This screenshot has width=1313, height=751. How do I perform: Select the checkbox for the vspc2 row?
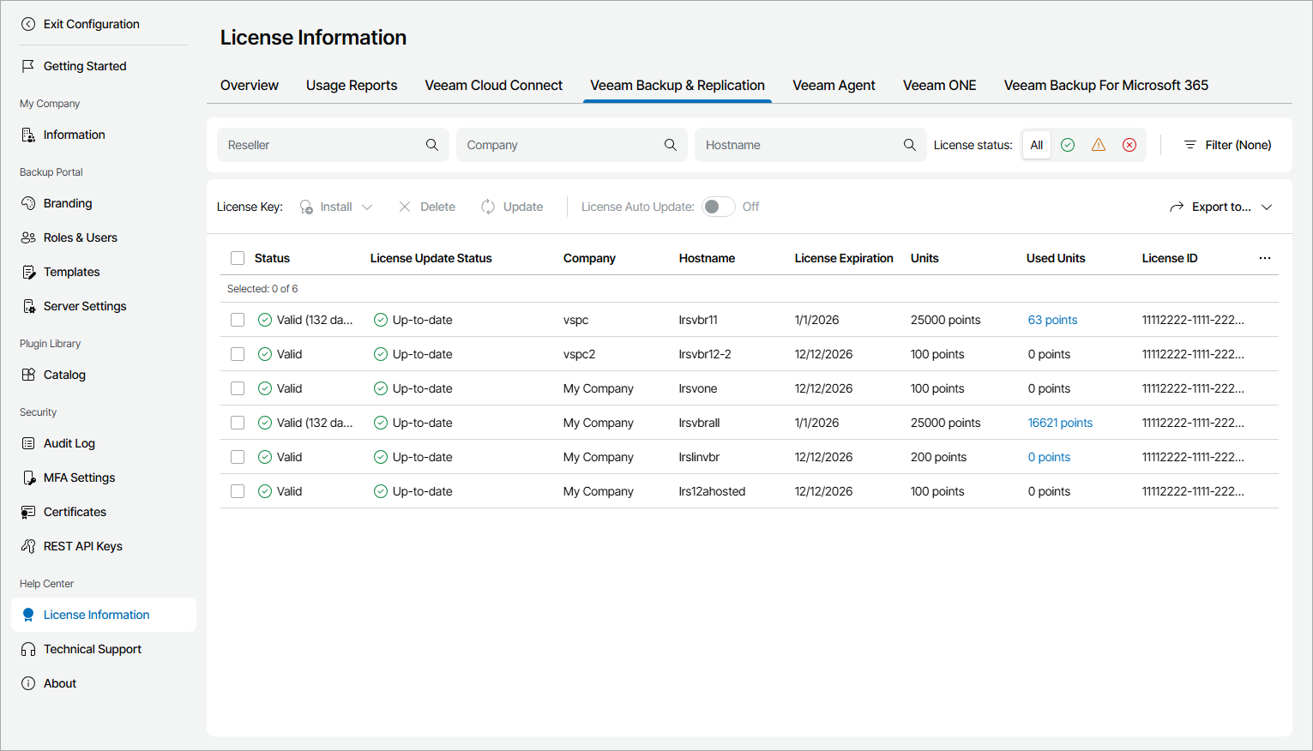(x=238, y=353)
